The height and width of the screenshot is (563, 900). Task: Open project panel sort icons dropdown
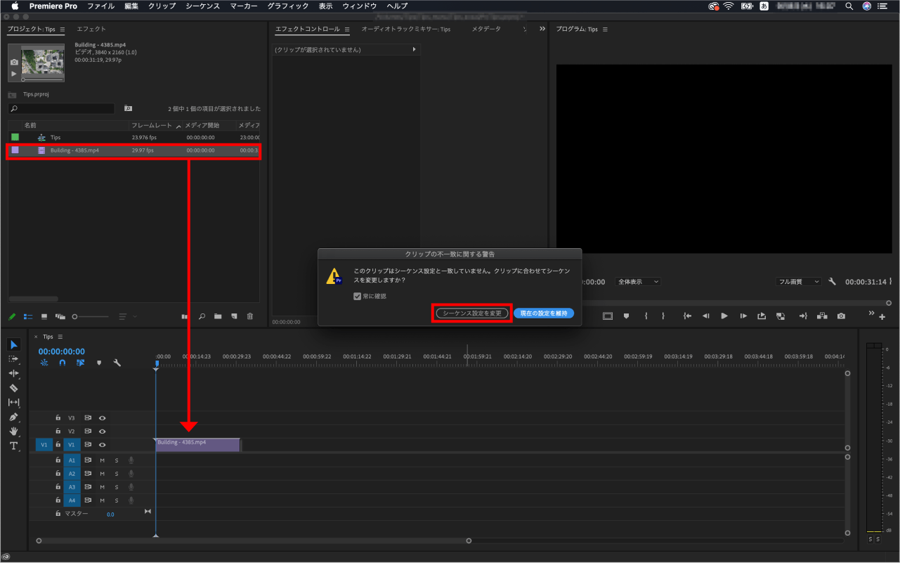click(128, 316)
